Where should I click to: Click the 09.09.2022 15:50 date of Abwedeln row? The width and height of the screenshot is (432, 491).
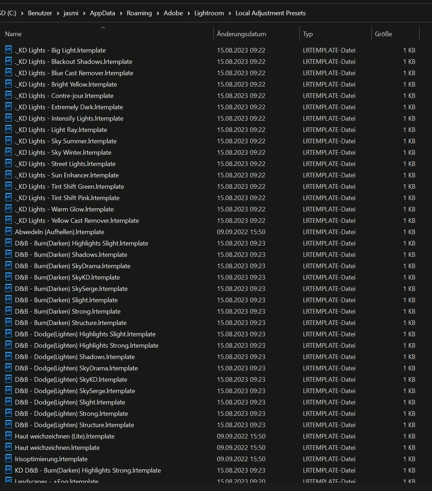(x=241, y=232)
